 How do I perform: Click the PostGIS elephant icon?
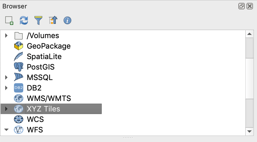19,67
